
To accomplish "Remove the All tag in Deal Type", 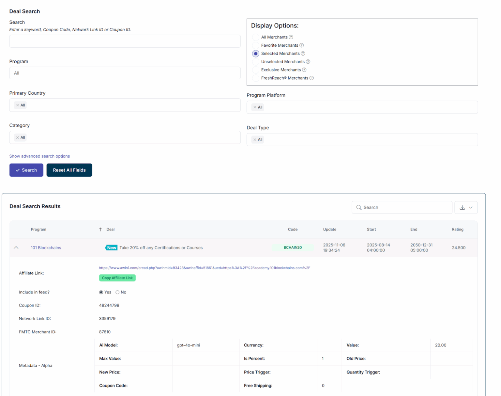I will 255,140.
